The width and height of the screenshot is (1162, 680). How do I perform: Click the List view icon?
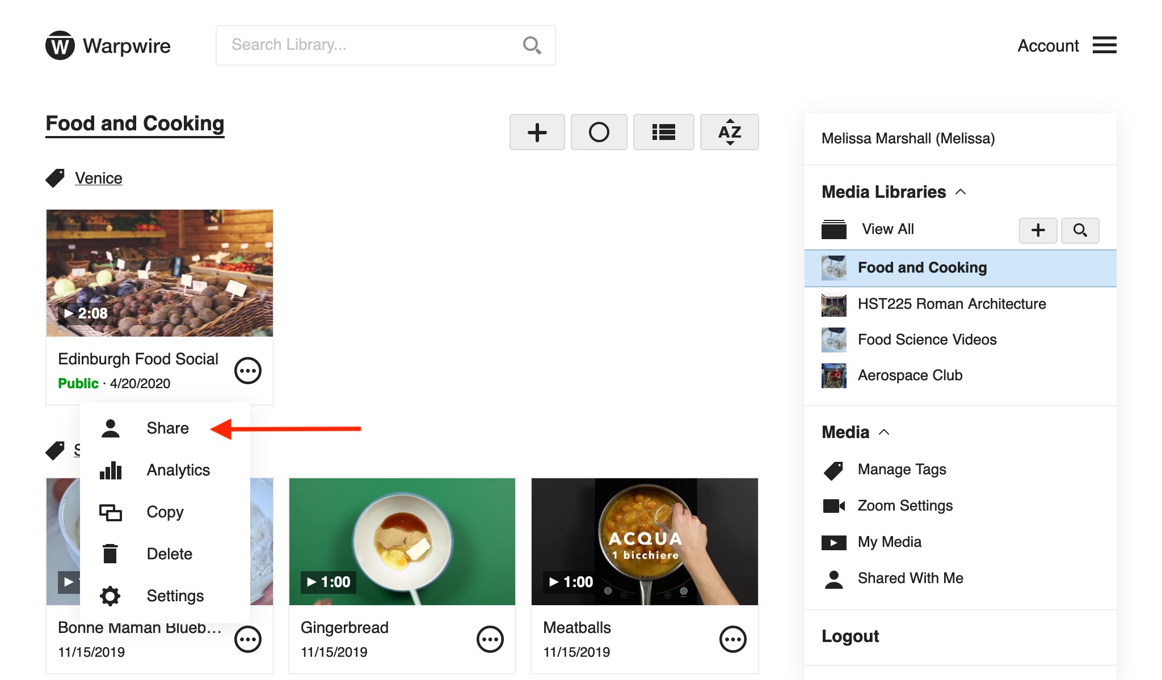coord(664,131)
